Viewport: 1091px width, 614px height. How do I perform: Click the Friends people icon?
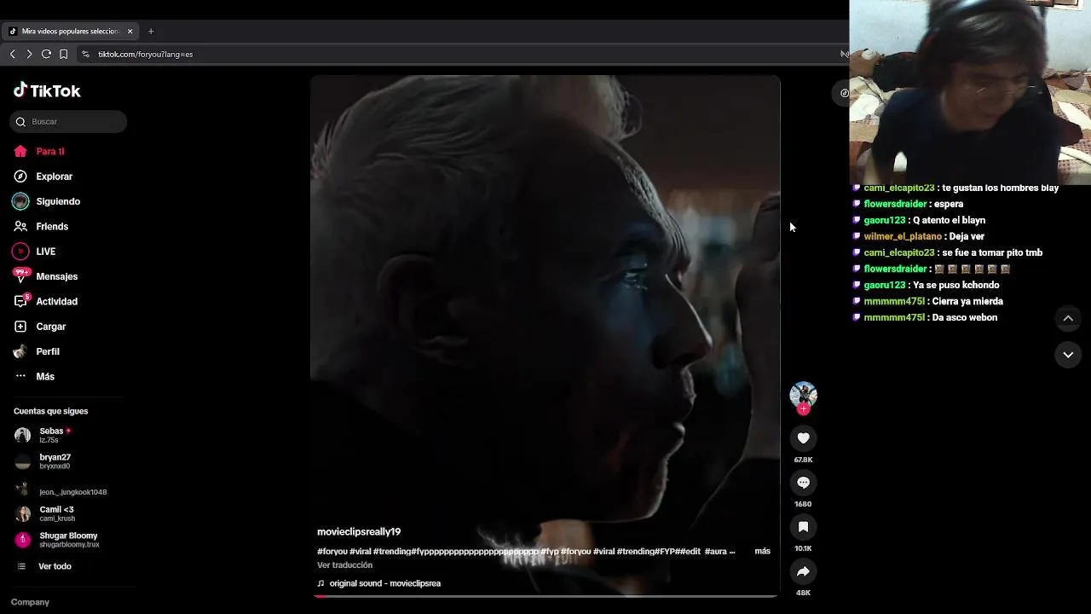tap(20, 227)
